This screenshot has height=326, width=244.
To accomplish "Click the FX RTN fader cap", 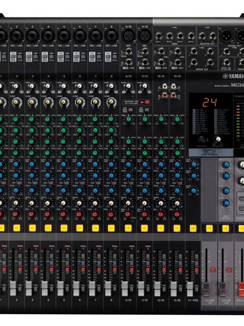I will point(190,289).
